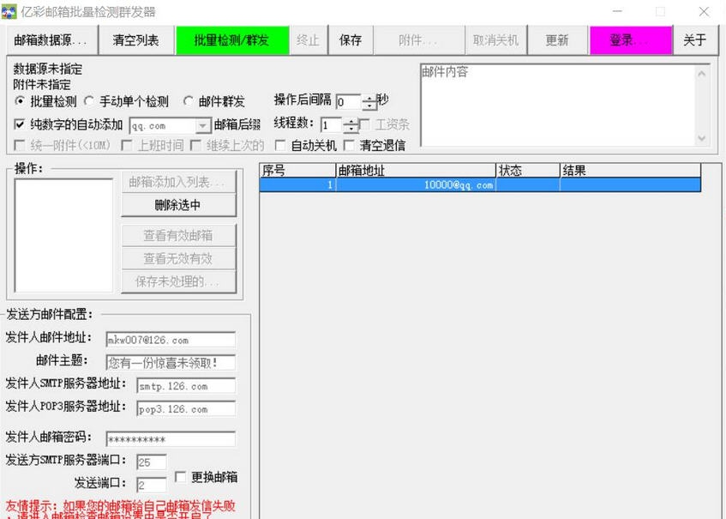726x519 pixels.
Task: Click the 保存 save button
Action: tap(351, 39)
